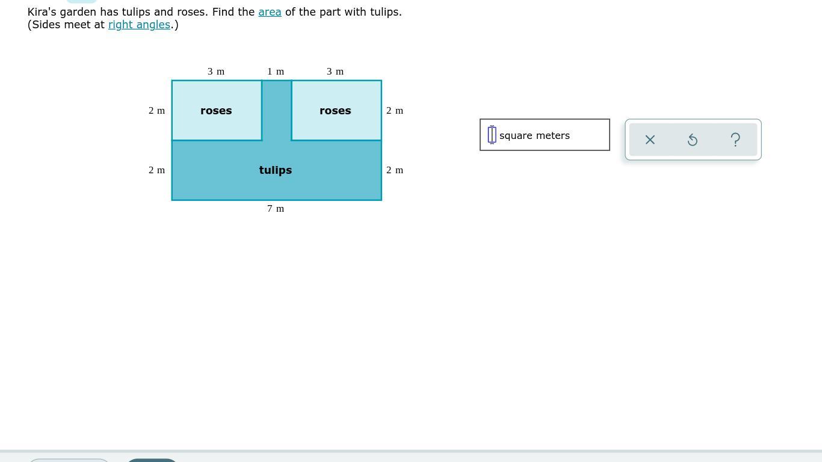Click the narrow tulips strip between roses
Screen dimensions: 822x462
click(x=277, y=110)
